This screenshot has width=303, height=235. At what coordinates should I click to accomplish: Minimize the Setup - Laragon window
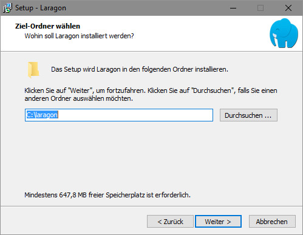[233, 8]
